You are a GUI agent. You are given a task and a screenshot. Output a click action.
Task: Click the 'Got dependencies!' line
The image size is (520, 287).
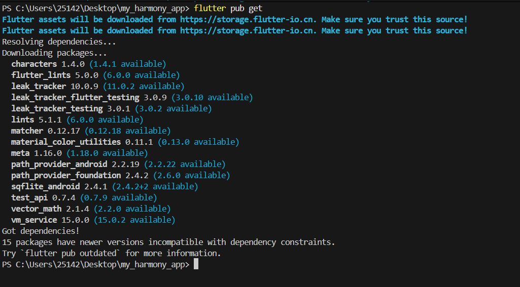(41, 231)
